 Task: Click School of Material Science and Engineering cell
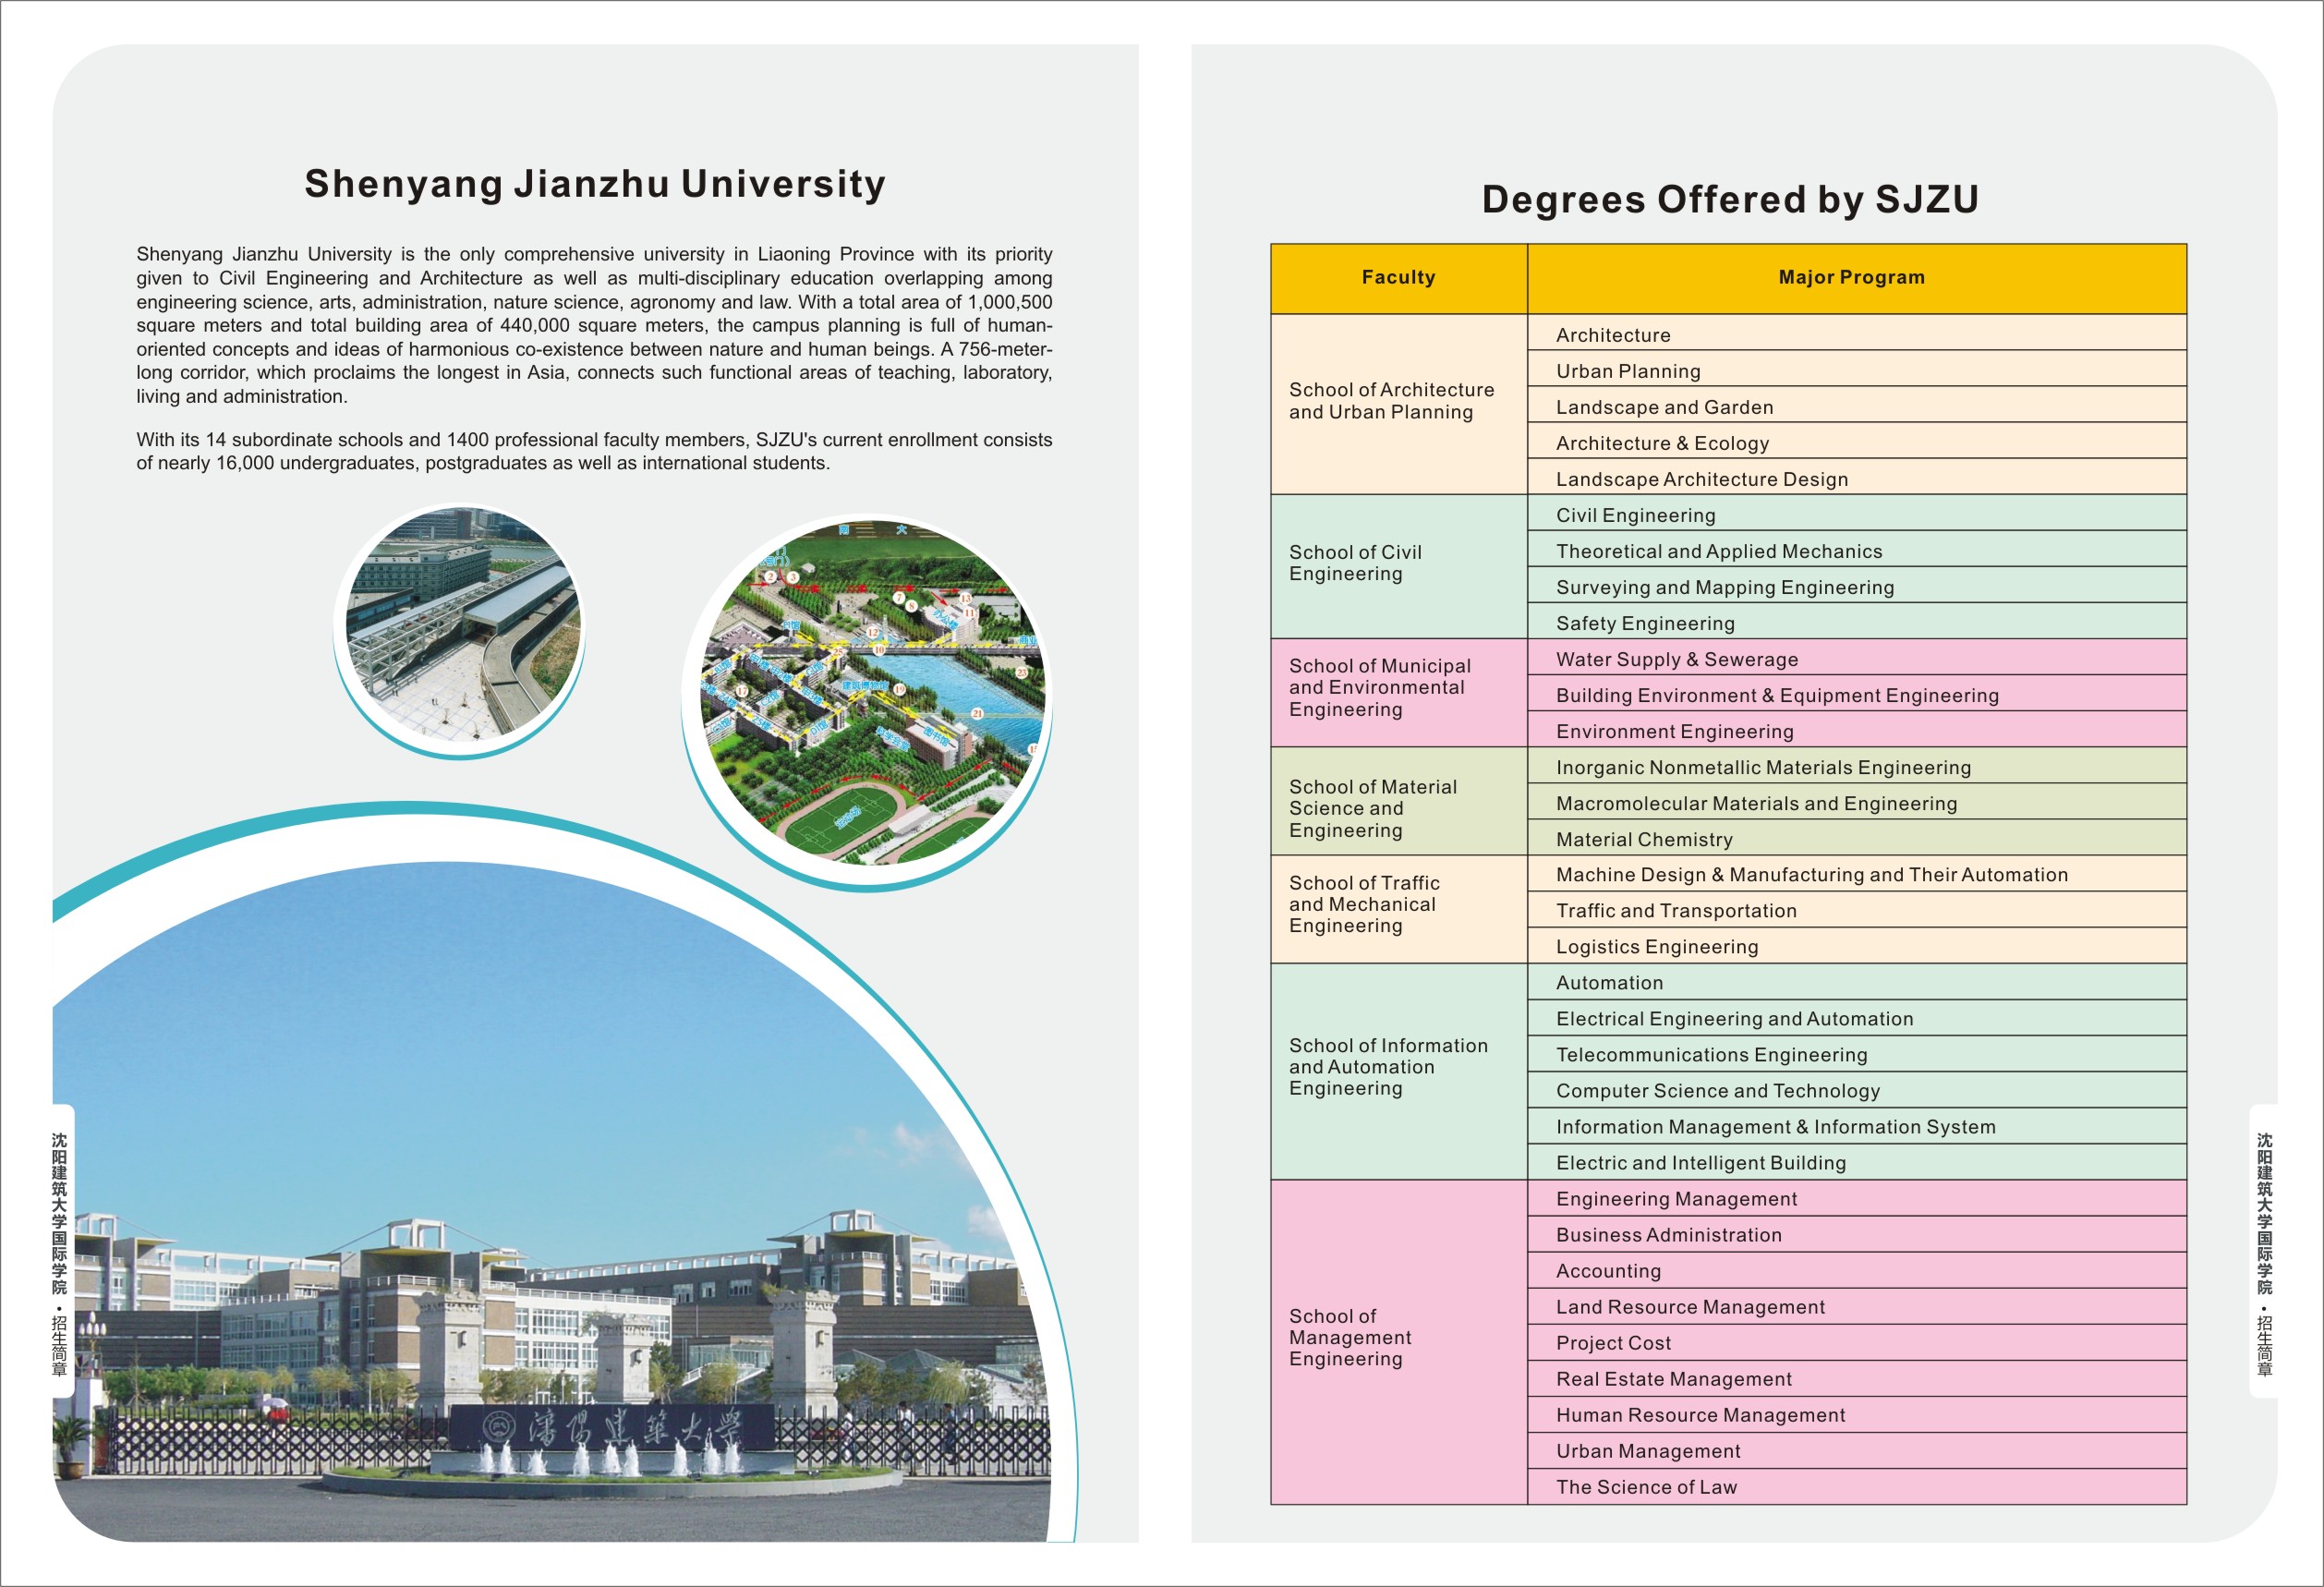(x=1398, y=800)
